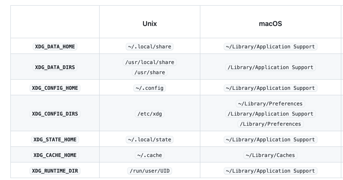Click the XDG_CACHE_HOME code label
The image size is (343, 180).
pos(55,155)
